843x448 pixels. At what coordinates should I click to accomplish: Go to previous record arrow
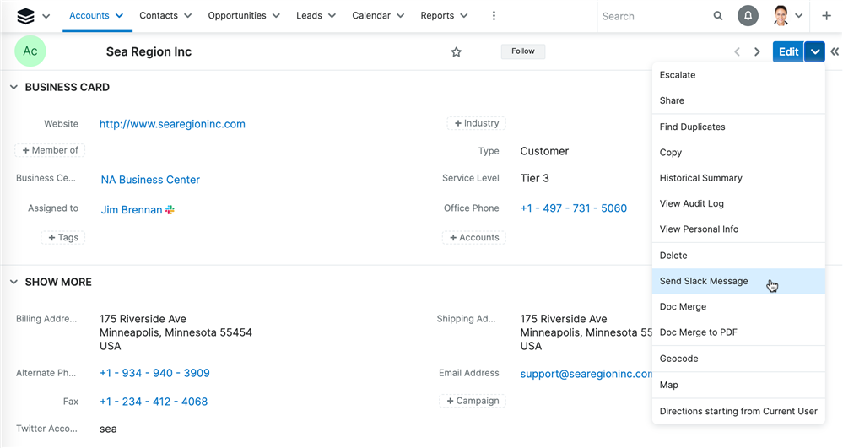click(x=737, y=52)
